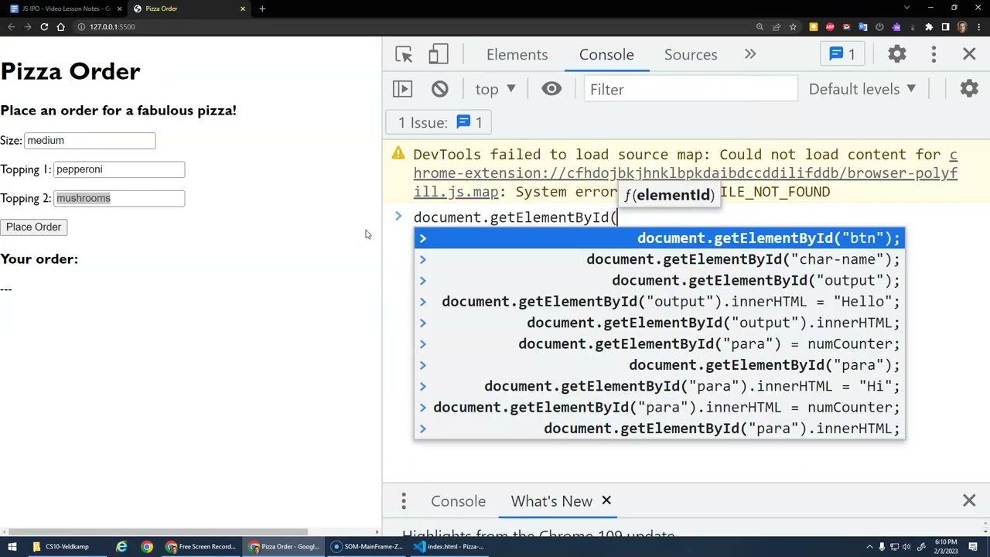
Task: Click the Place Order button
Action: point(33,227)
